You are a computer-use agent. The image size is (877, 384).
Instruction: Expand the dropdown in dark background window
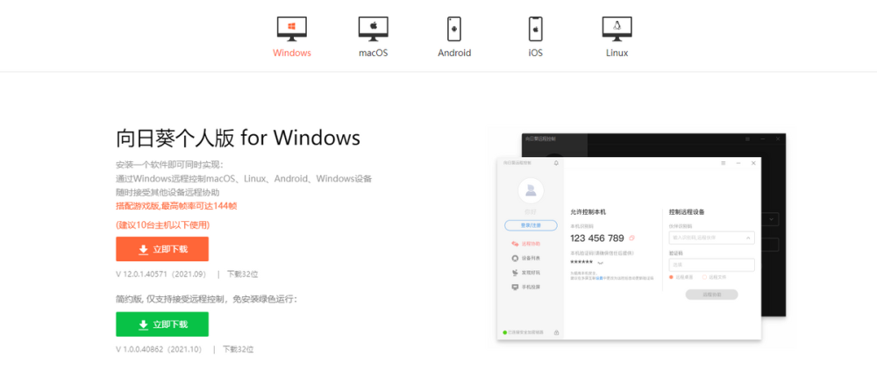(x=772, y=220)
